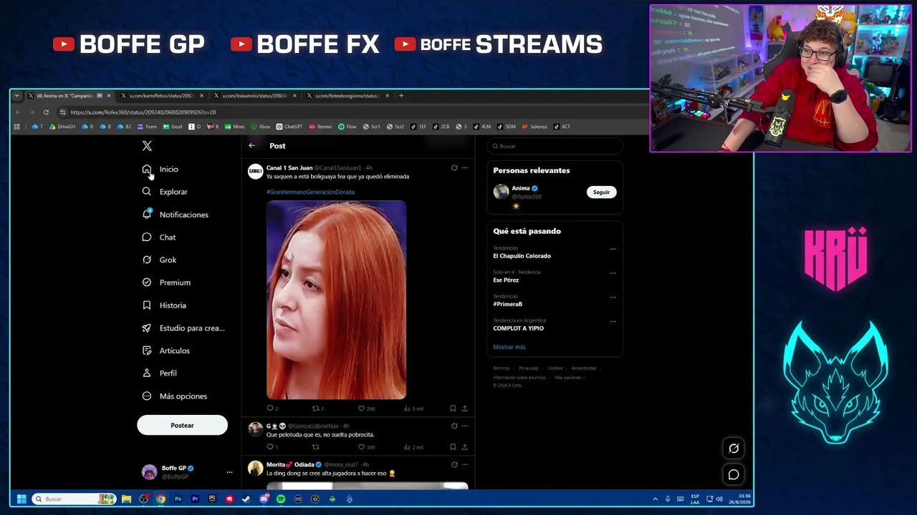This screenshot has width=917, height=515.
Task: Click the Perfil person icon
Action: (x=147, y=373)
